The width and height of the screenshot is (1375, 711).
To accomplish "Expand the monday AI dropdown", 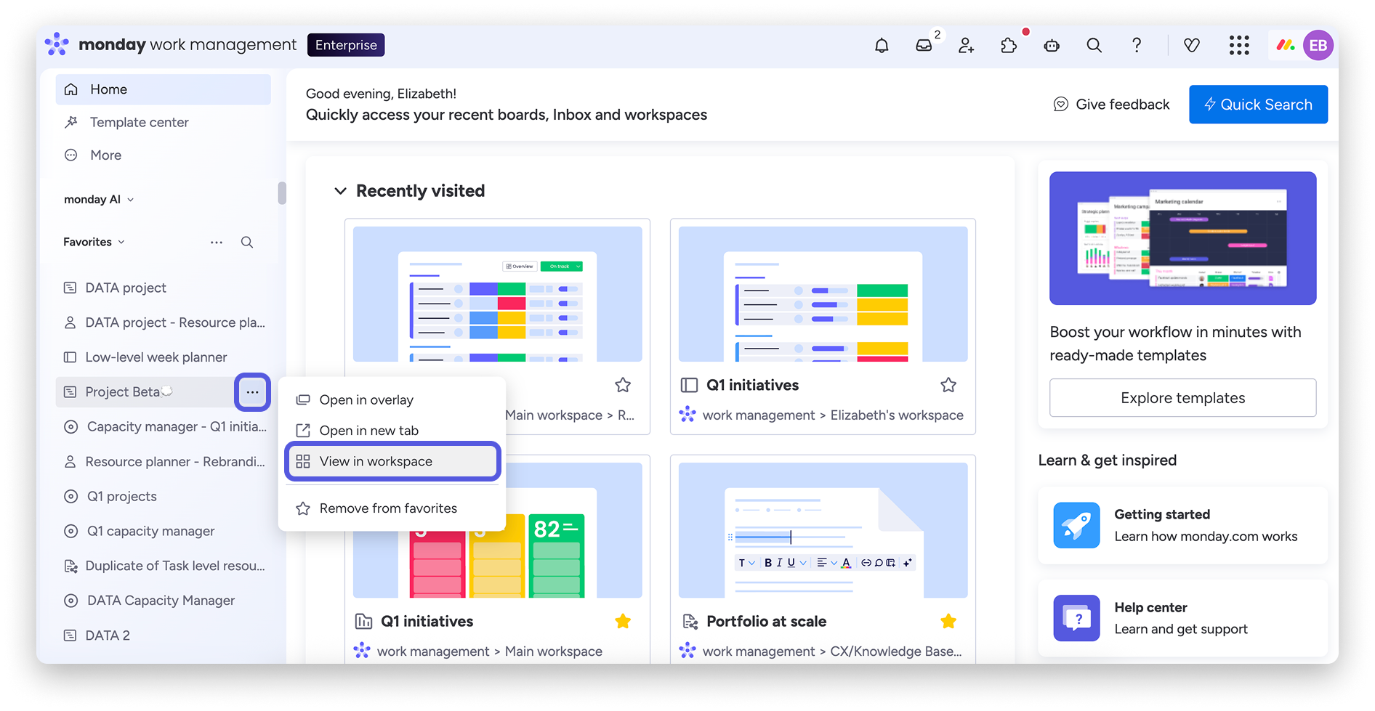I will [x=99, y=200].
